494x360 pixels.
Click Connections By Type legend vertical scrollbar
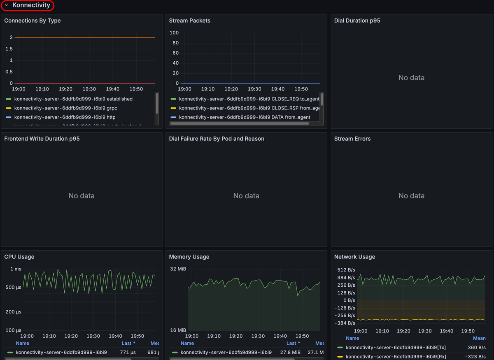157,103
